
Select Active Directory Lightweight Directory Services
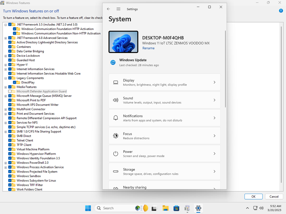pos(47,42)
